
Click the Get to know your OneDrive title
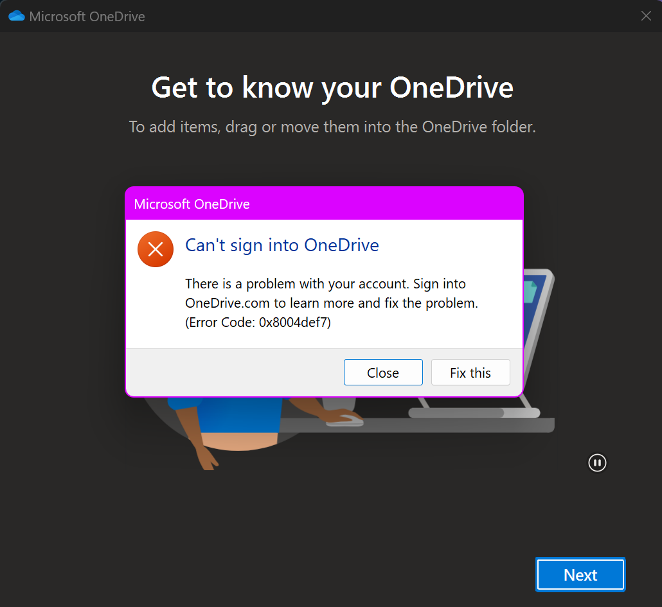pos(332,88)
